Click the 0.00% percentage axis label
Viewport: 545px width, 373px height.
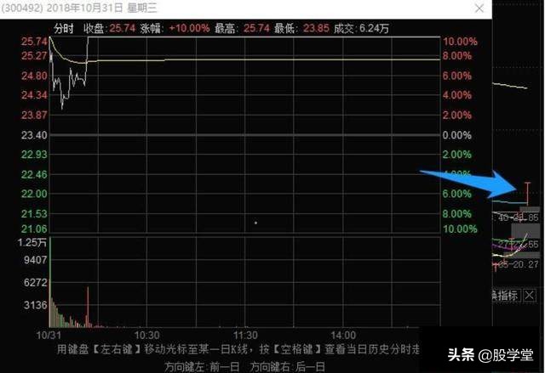pyautogui.click(x=456, y=135)
